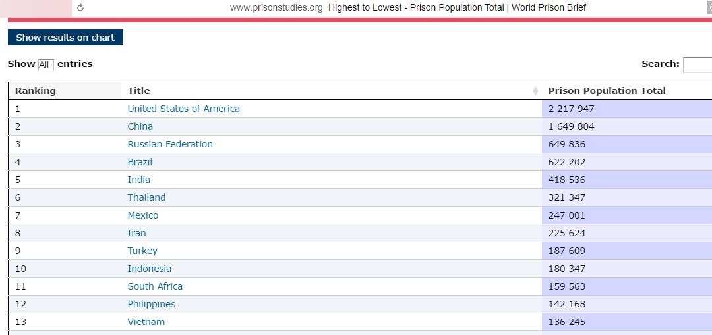Click the Show results on chart button

point(65,38)
